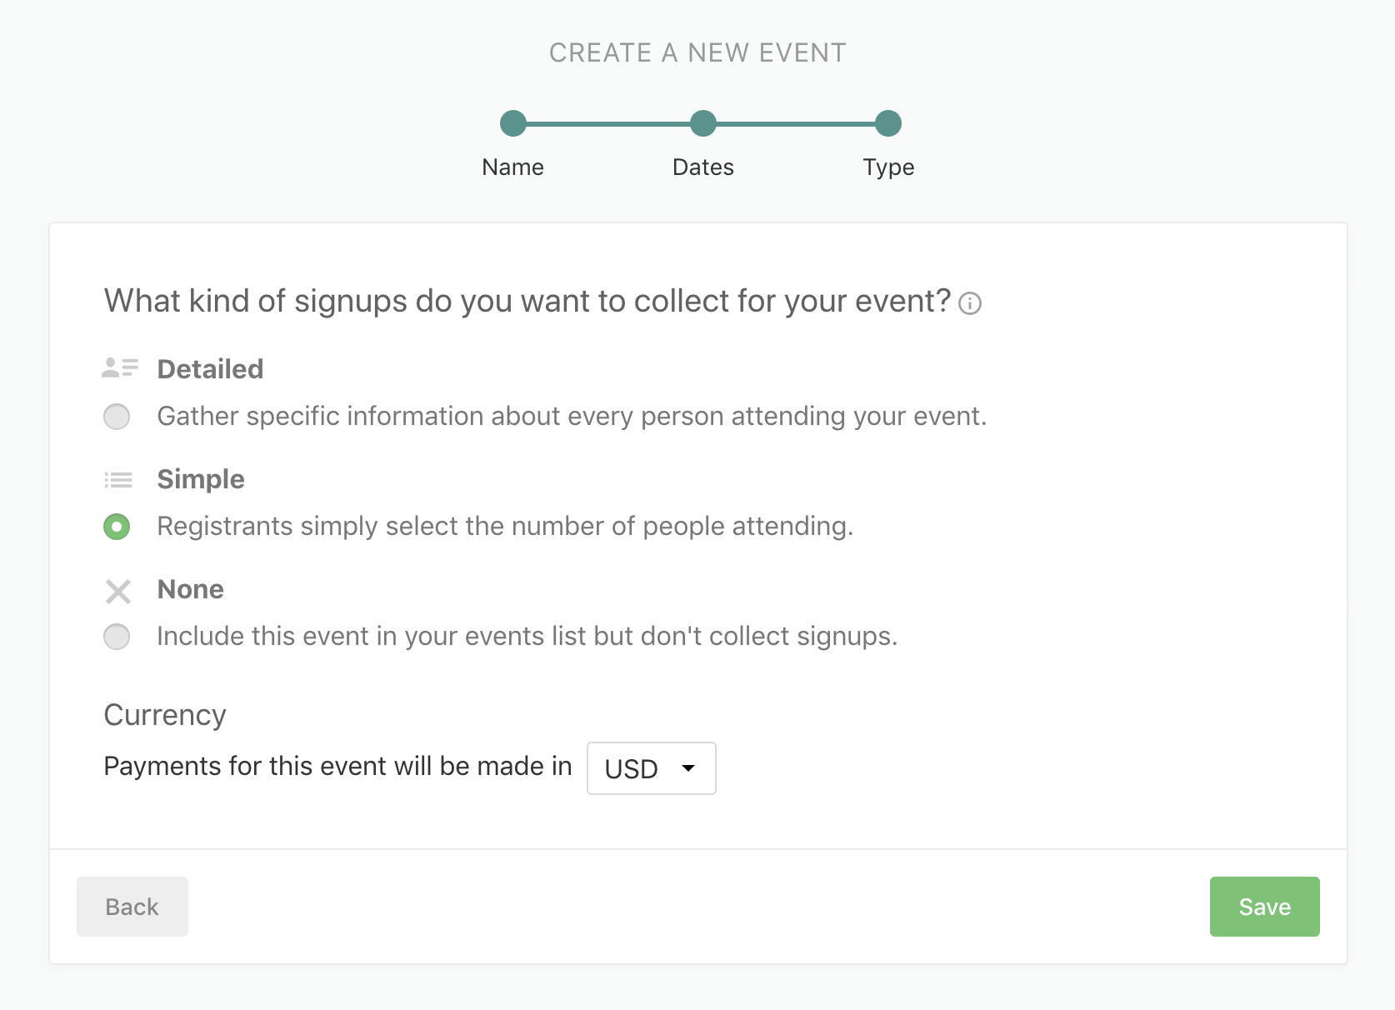Click the Dates step label
1395x1010 pixels.
tap(703, 167)
